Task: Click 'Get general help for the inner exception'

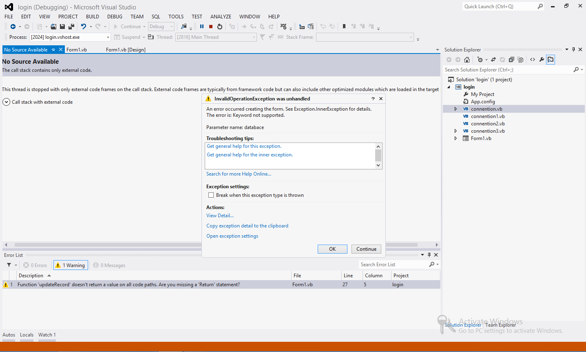Action: click(x=250, y=155)
